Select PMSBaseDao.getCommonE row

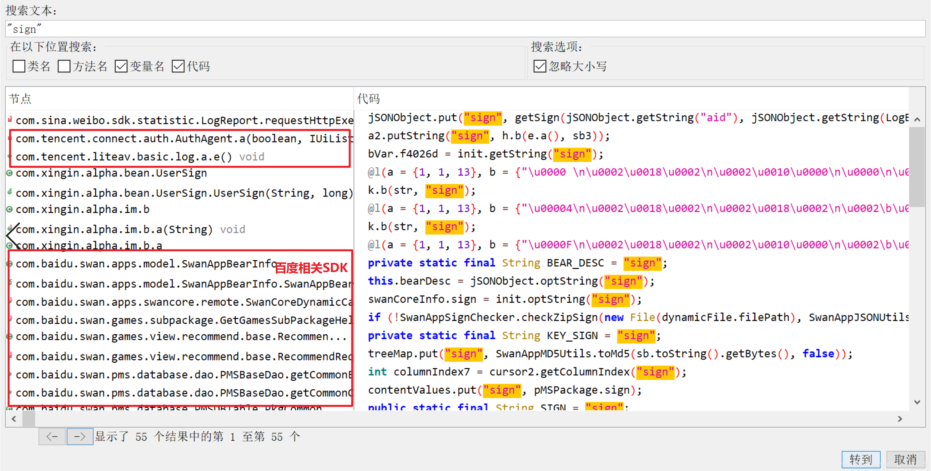[180, 375]
